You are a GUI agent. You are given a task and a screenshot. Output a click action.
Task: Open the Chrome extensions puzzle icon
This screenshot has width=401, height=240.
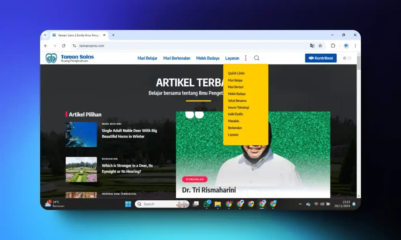[x=333, y=46]
